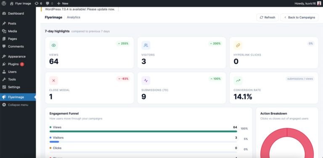Image resolution: width=323 pixels, height=158 pixels.
Task: Open the Howdy, kuvic16 account menu
Action: tap(308, 3)
